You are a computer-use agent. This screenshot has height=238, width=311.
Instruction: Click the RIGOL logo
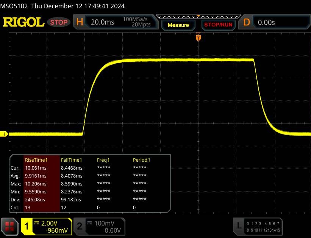23,22
